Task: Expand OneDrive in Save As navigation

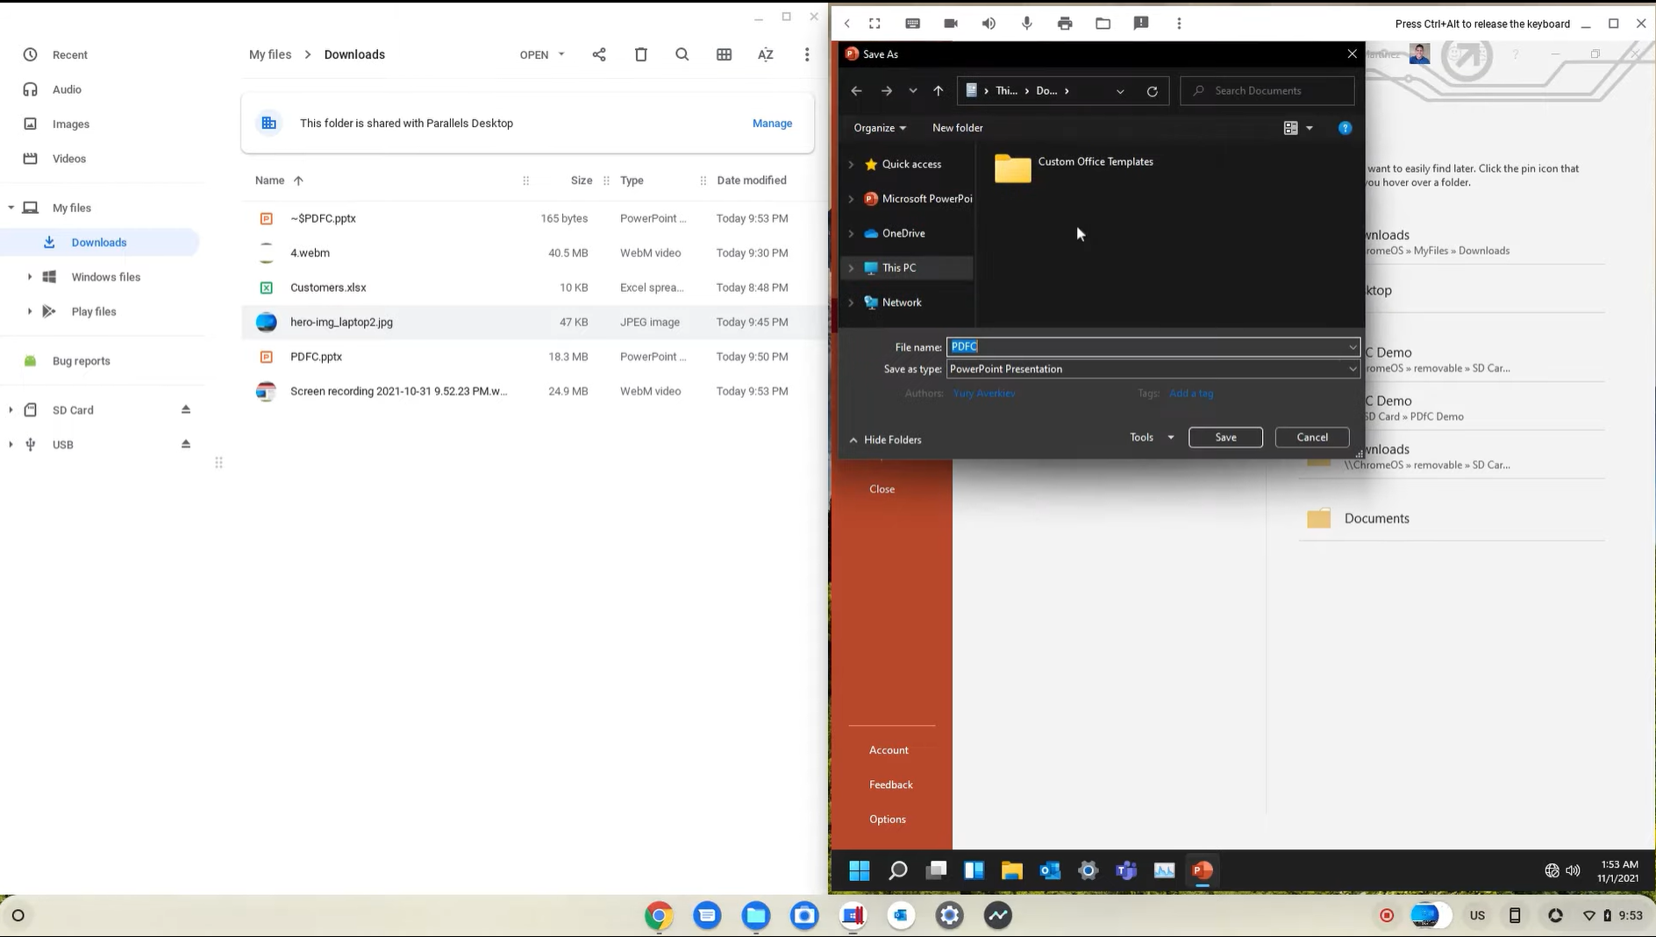Action: click(x=851, y=233)
